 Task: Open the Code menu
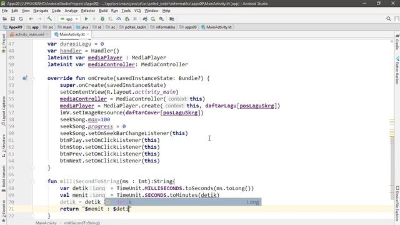coord(56,11)
